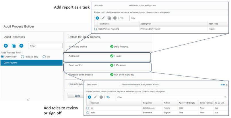Sort by Sequence column header
This screenshot has height=118, width=231.
pos(152,103)
